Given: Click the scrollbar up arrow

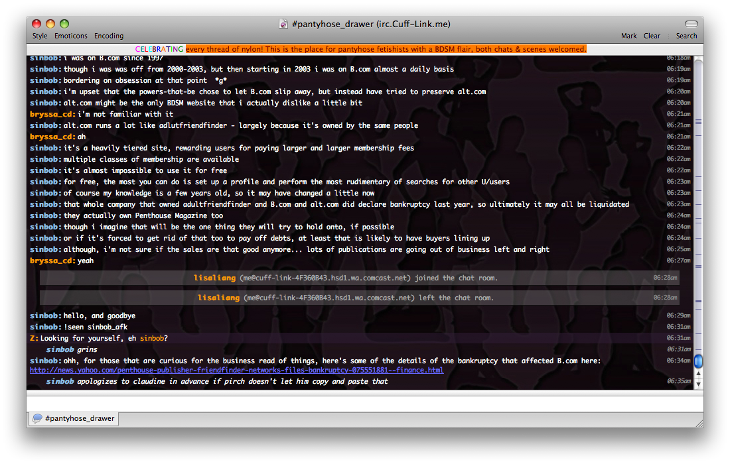Looking at the screenshot, I should [698, 374].
